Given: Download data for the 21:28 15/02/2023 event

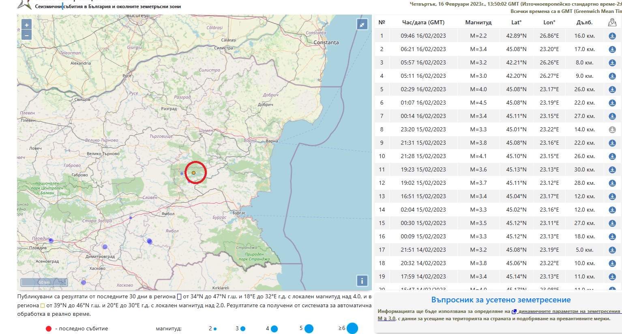Looking at the screenshot, I should coord(612,156).
